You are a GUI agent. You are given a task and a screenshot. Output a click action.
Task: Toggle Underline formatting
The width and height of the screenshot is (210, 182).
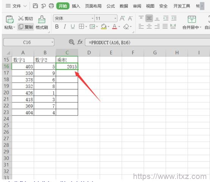[x=72, y=27]
